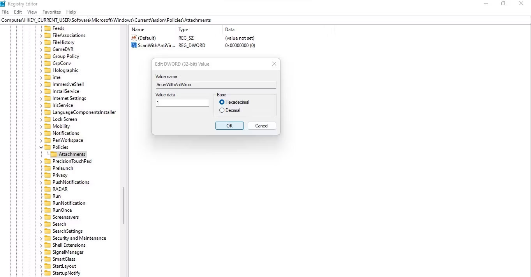Cancel the Edit DWORD dialog
The width and height of the screenshot is (531, 277).
point(261,125)
